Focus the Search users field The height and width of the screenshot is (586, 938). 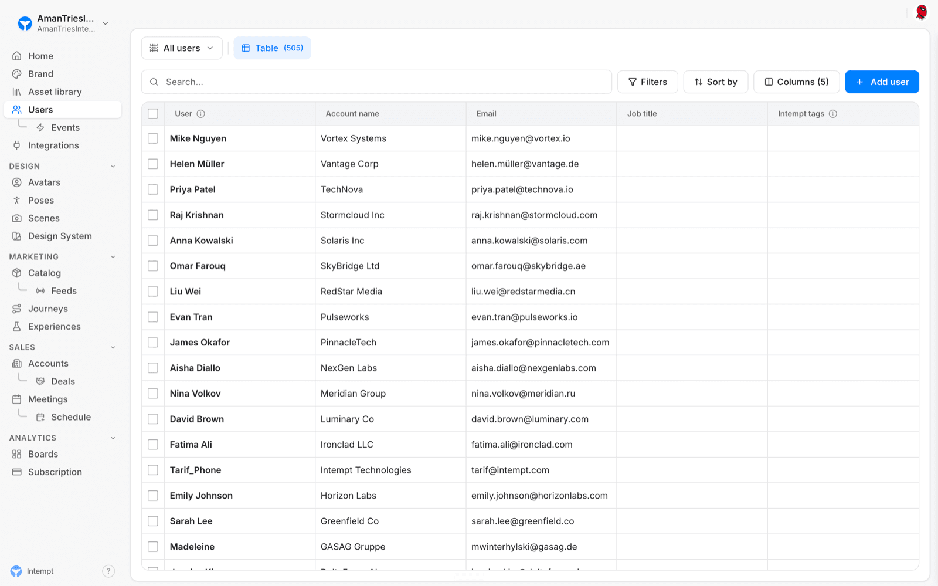[x=376, y=82]
